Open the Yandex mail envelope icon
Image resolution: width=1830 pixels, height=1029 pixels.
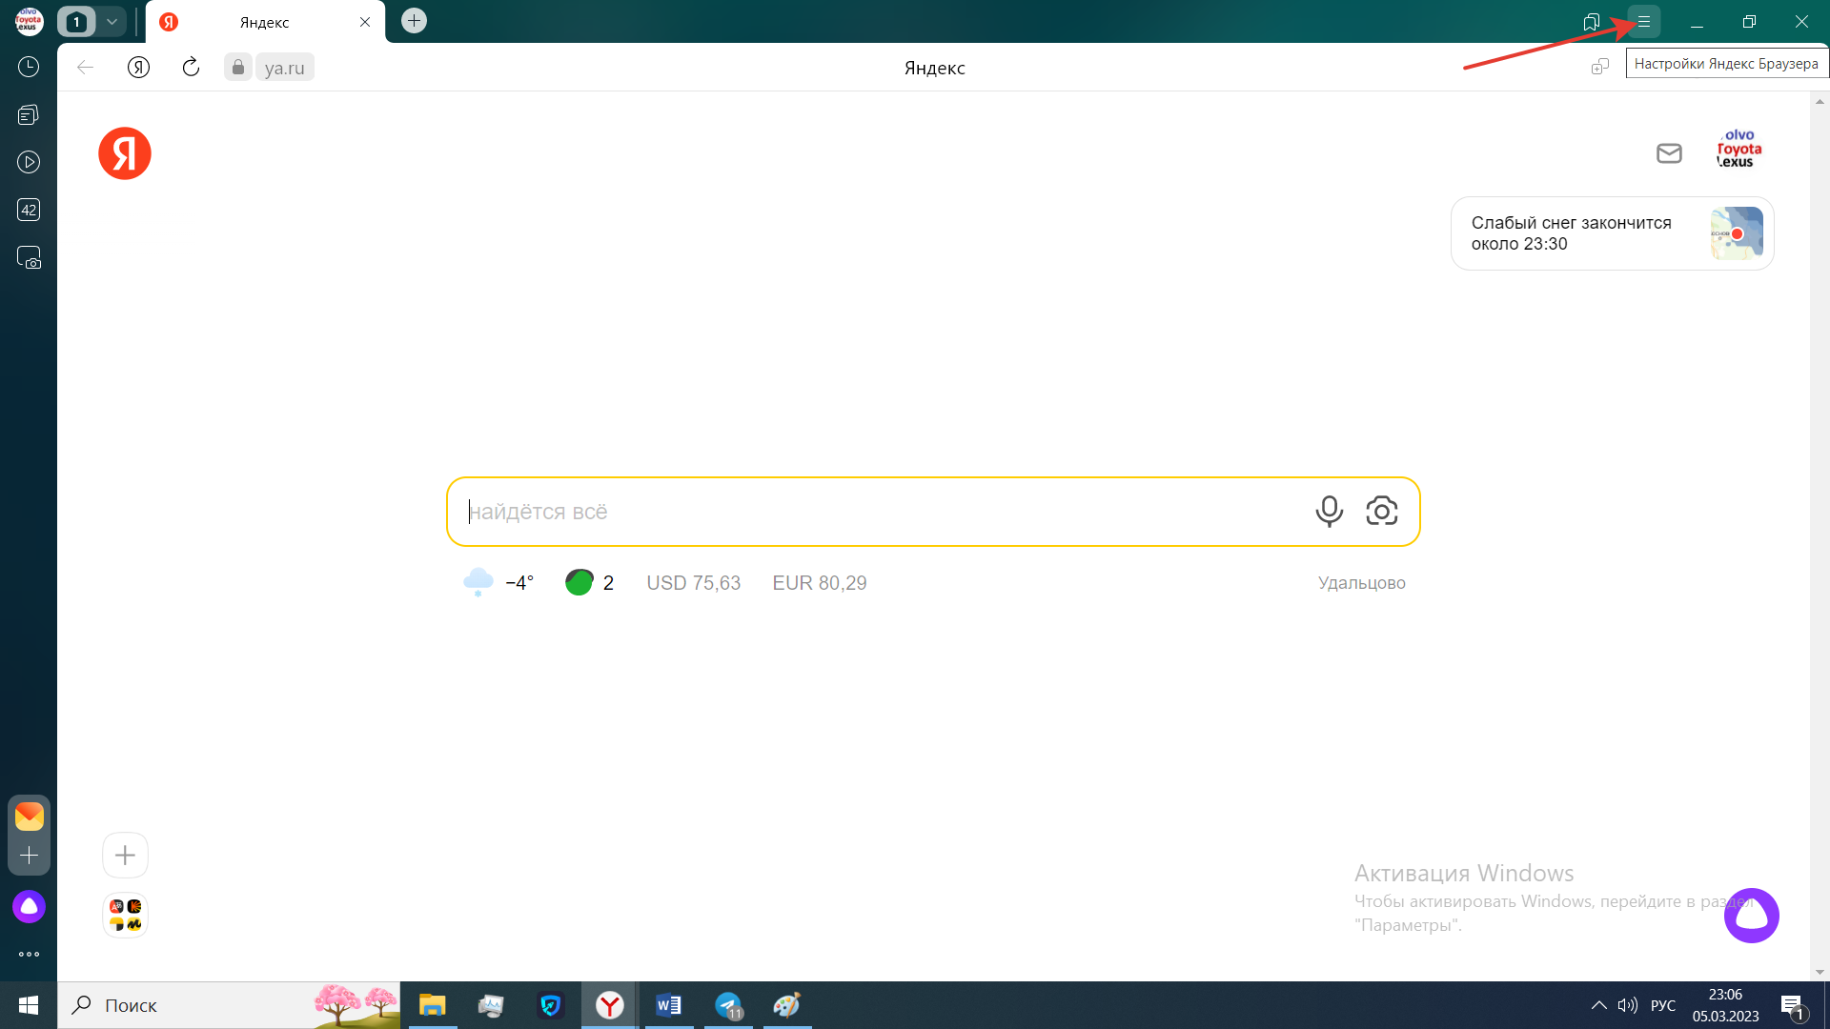[x=1669, y=153]
